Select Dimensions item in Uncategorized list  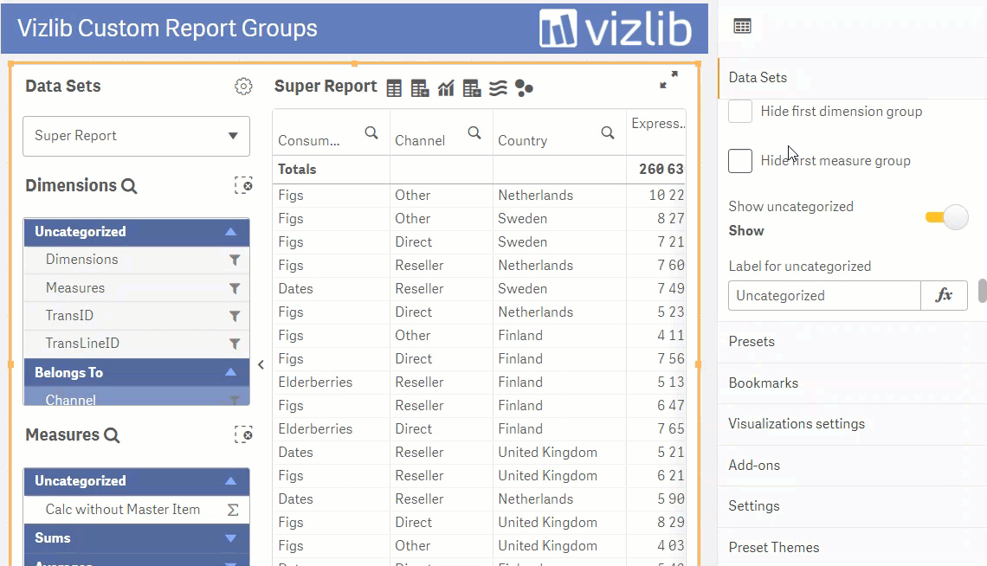137,260
